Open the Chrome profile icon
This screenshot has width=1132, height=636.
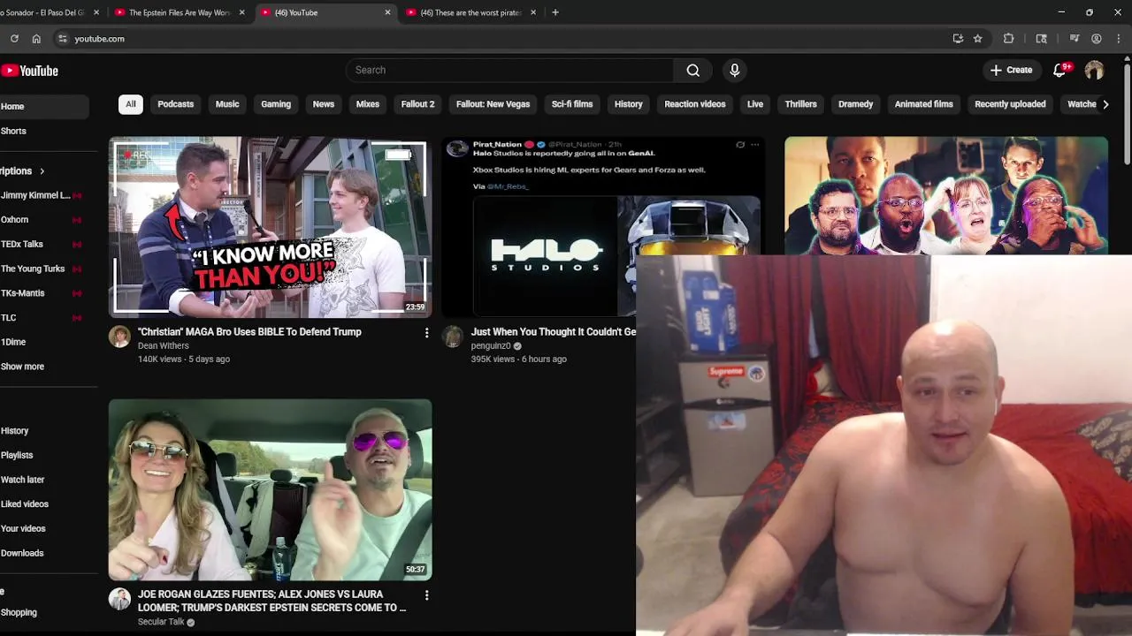(1097, 39)
